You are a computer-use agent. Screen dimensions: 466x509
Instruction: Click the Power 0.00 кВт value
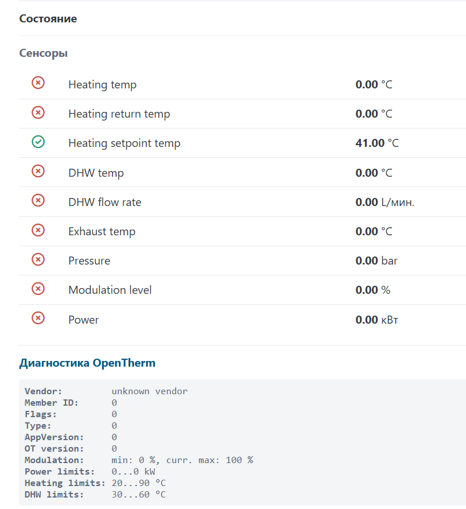pos(376,320)
